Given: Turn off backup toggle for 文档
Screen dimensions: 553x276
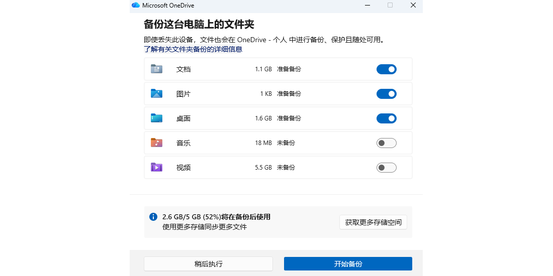Looking at the screenshot, I should (387, 69).
